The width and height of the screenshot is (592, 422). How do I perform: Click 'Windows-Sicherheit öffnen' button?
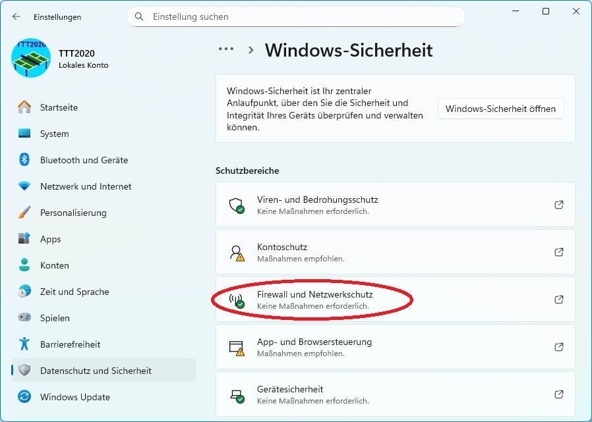(500, 109)
